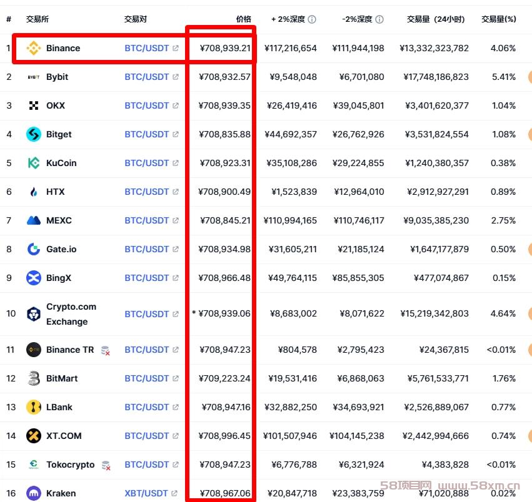Open the OKX exchange name link
The image size is (532, 502).
(x=56, y=106)
